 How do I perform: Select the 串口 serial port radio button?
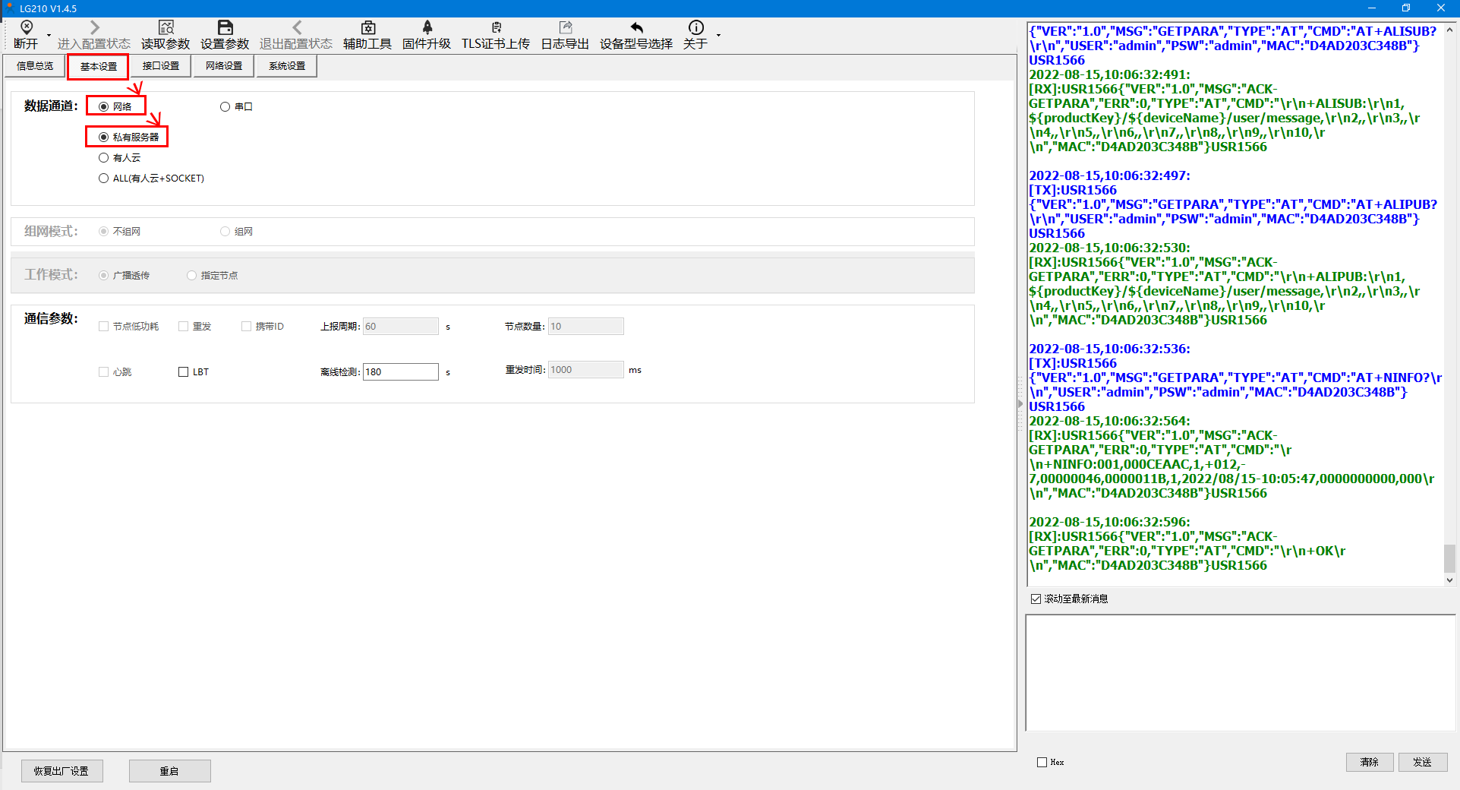point(225,107)
